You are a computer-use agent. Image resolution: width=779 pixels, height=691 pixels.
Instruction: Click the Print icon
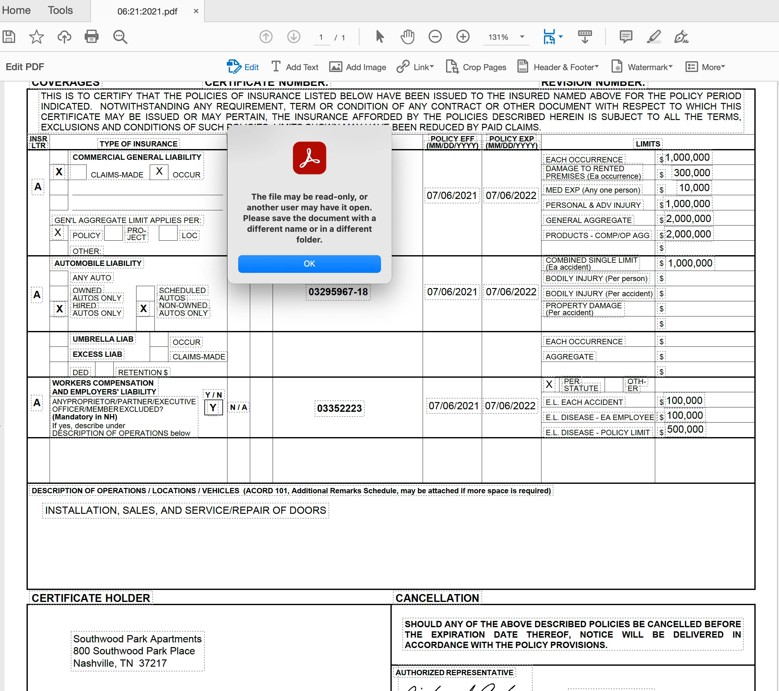click(92, 37)
